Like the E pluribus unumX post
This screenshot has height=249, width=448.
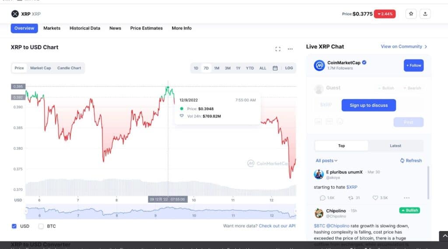pyautogui.click(x=380, y=197)
